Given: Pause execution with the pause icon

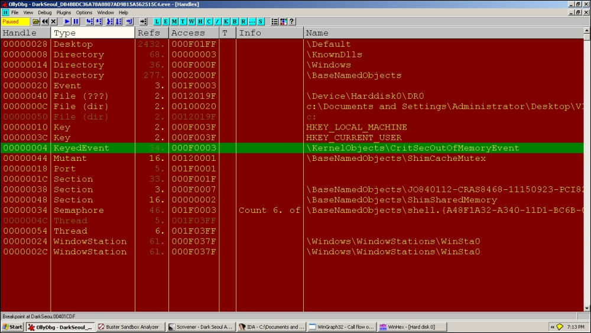Looking at the screenshot, I should [76, 21].
